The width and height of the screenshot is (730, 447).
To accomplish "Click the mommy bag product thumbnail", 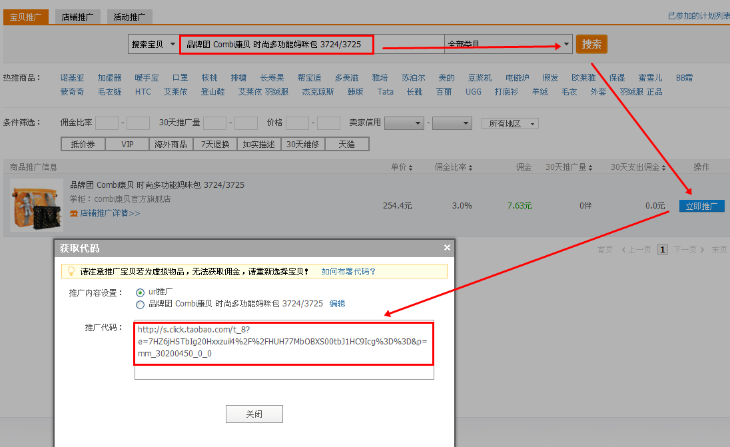I will [37, 205].
